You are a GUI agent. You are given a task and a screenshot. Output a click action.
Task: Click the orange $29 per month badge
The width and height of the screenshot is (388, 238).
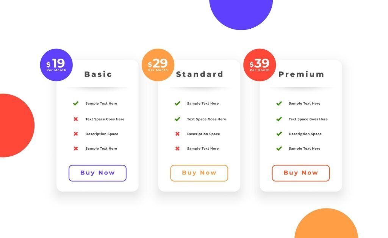point(158,65)
